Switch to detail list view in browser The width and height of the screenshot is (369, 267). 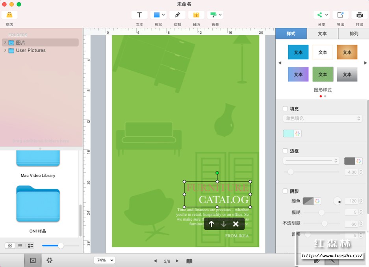31,246
